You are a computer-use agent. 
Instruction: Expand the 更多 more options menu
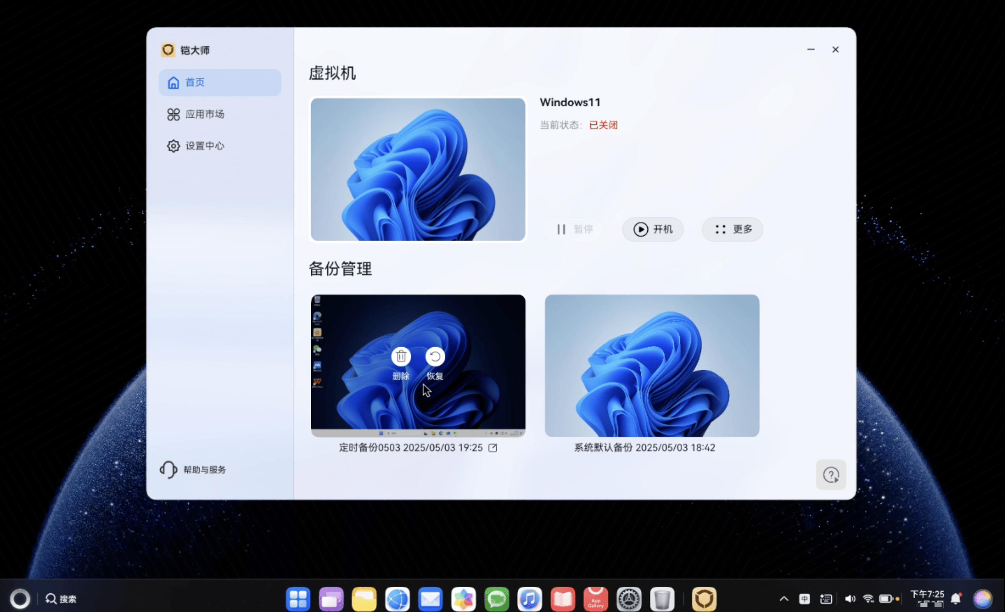(x=732, y=229)
